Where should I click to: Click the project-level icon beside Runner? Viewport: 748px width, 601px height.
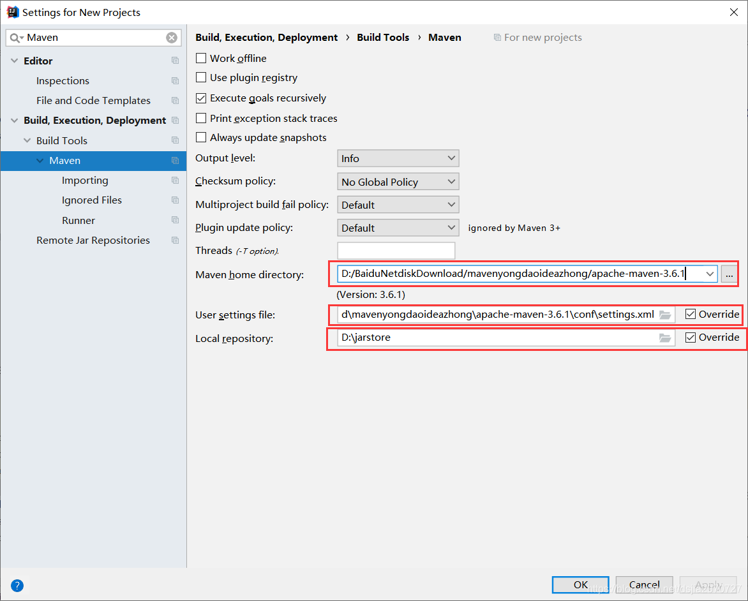coord(175,220)
